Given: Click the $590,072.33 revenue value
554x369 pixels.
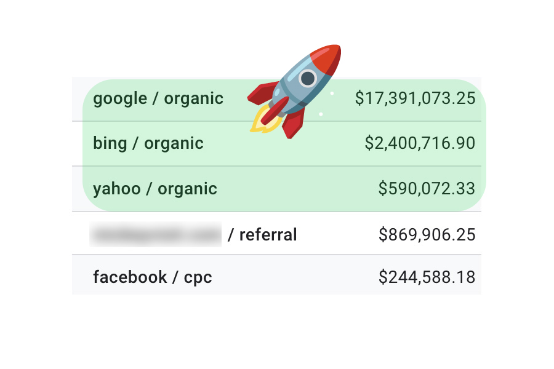Looking at the screenshot, I should [x=427, y=188].
